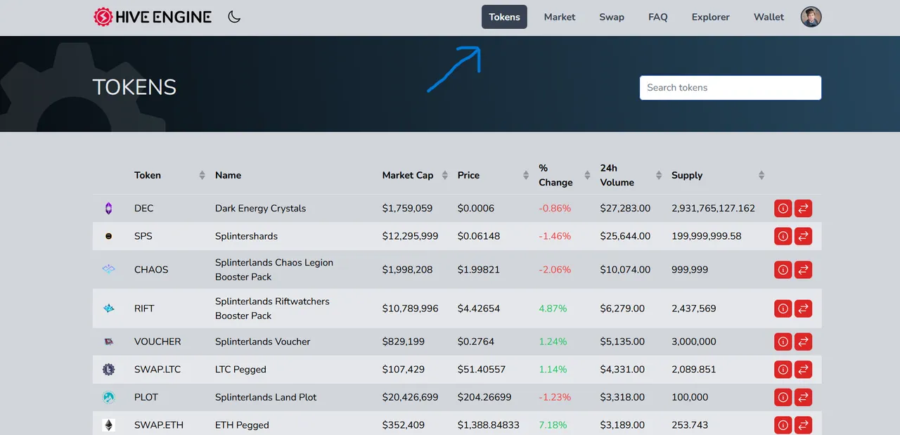Click LTC Pegged name
The height and width of the screenshot is (435, 900).
(240, 369)
